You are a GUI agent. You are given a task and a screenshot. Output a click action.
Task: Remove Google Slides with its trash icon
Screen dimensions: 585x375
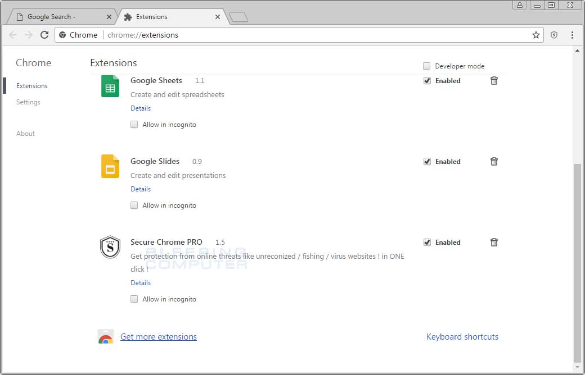pos(494,161)
